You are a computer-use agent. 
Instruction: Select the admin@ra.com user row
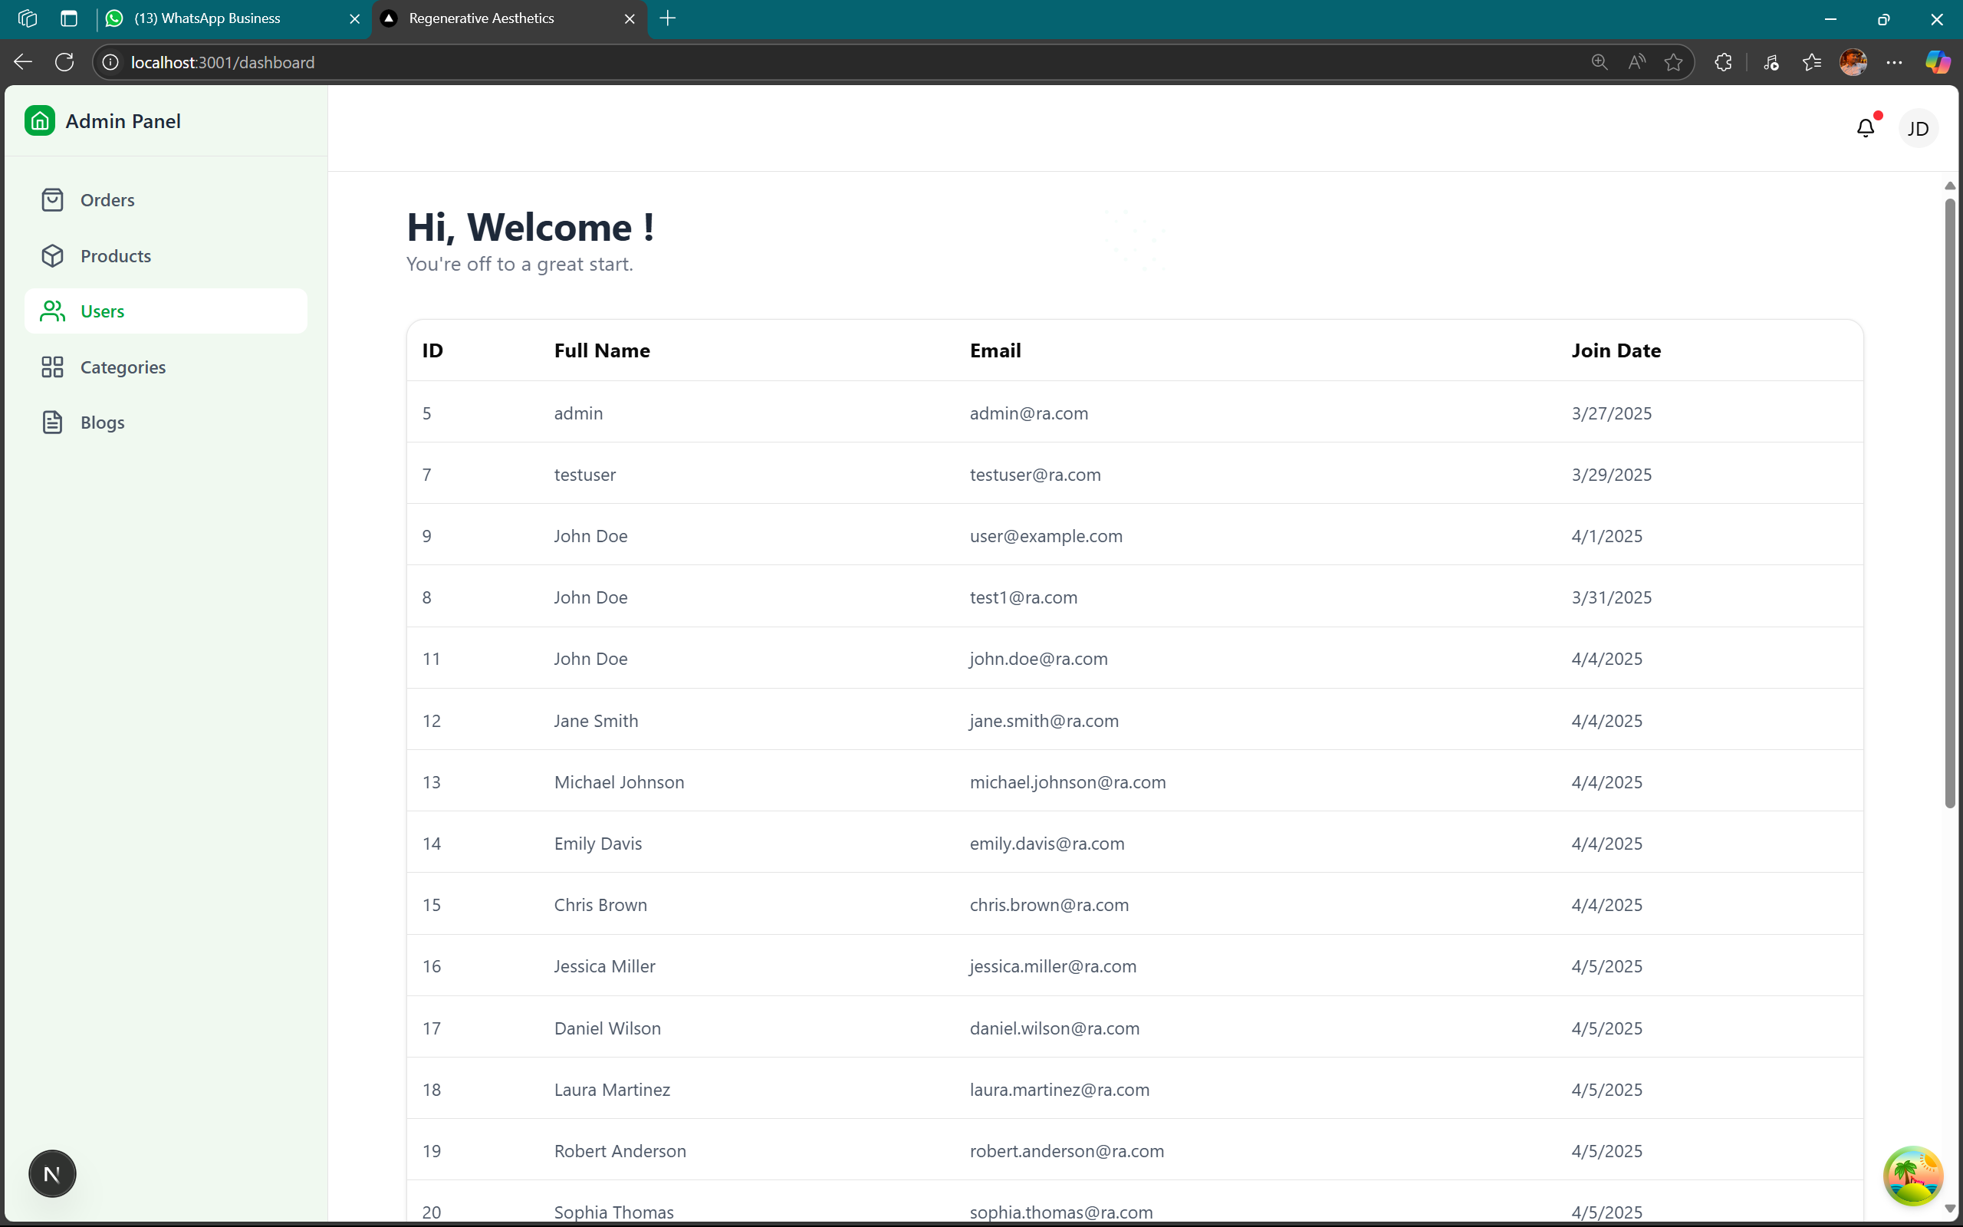[x=1028, y=413]
